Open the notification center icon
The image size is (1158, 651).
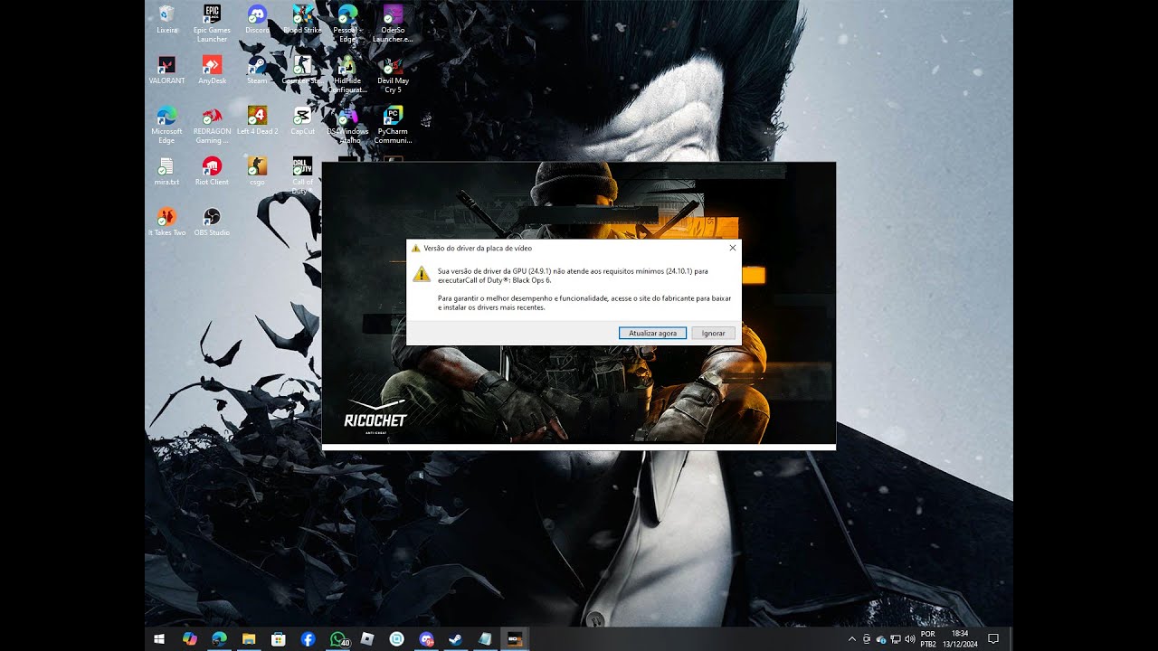click(992, 638)
